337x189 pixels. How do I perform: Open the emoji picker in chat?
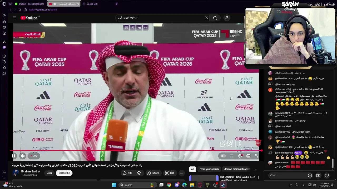click(310, 175)
